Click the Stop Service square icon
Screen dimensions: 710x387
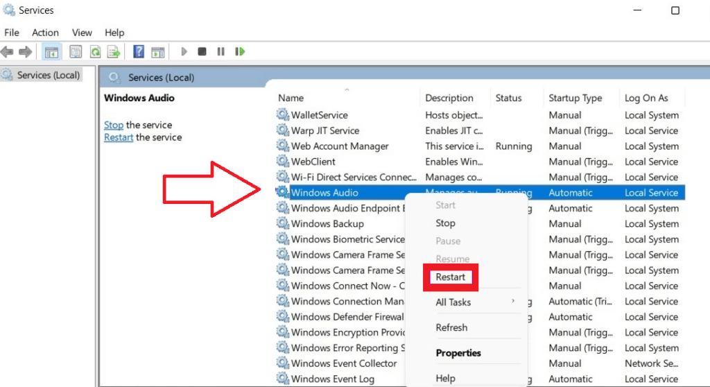coord(202,51)
